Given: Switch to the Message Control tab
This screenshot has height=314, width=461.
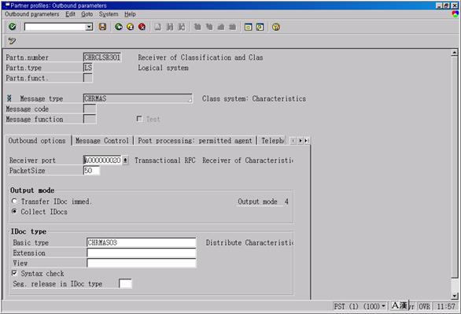Looking at the screenshot, I should [x=102, y=141].
